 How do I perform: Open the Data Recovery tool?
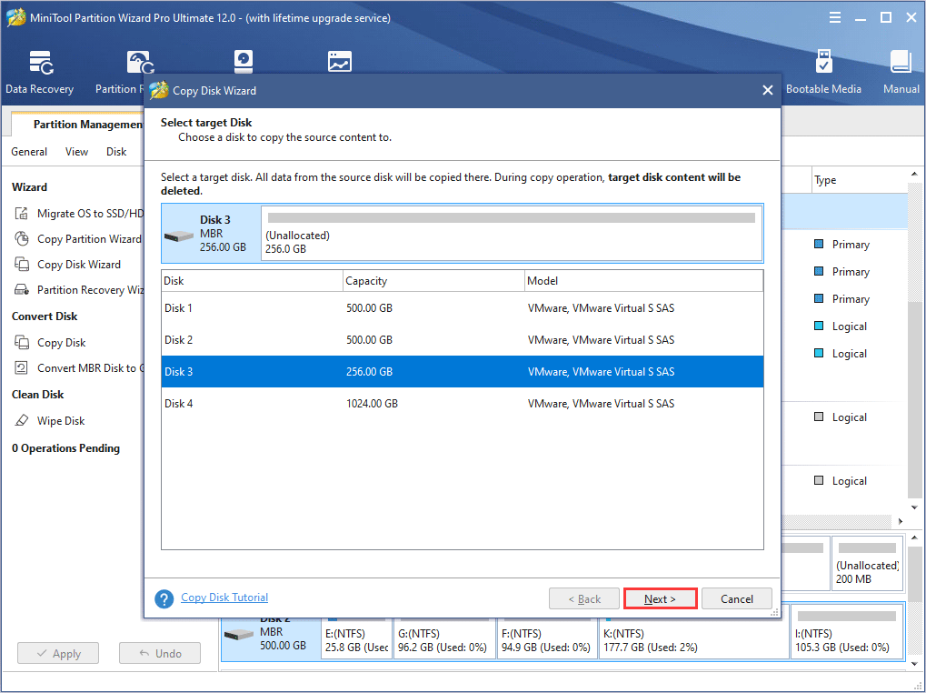(x=40, y=73)
